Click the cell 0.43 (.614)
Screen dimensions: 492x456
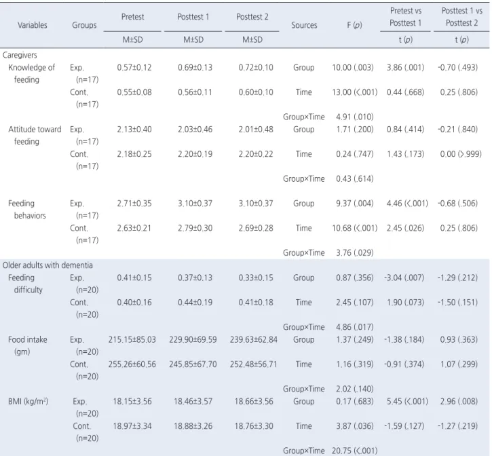354,179
